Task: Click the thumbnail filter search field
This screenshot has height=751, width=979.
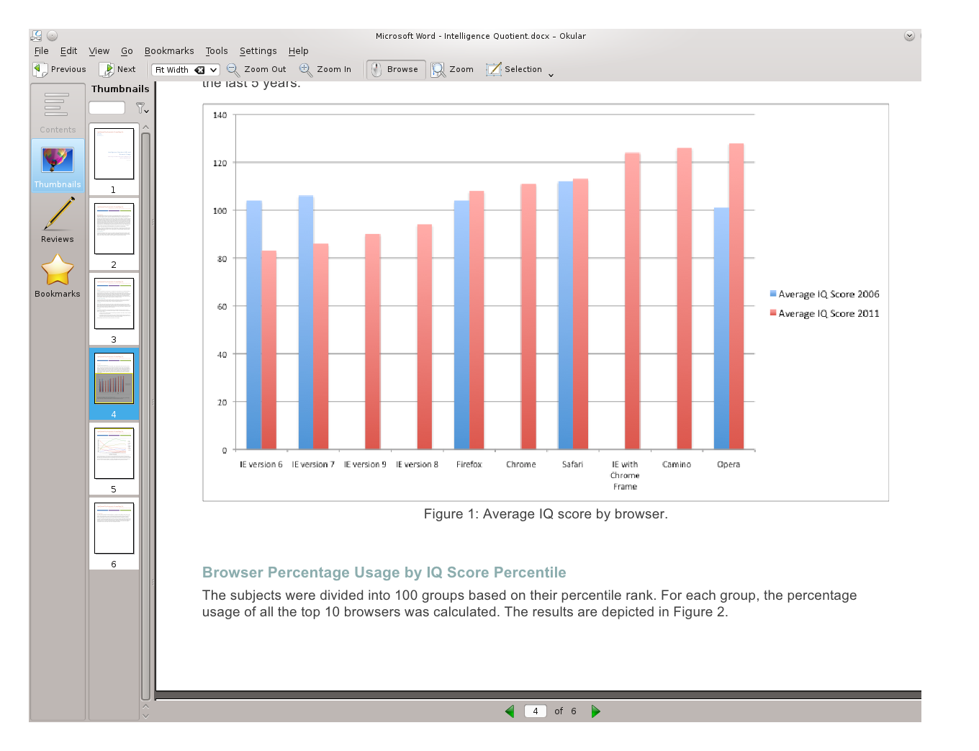Action: pyautogui.click(x=107, y=108)
